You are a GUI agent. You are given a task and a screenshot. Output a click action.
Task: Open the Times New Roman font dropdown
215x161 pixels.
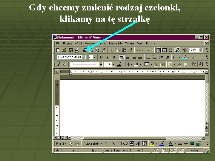(x=84, y=57)
